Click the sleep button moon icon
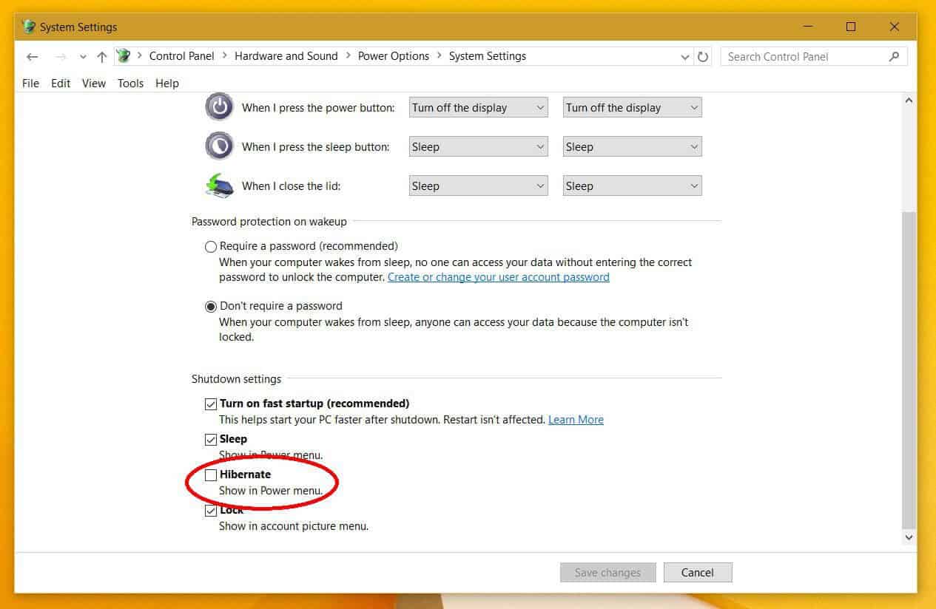Viewport: 936px width, 609px height. point(219,146)
